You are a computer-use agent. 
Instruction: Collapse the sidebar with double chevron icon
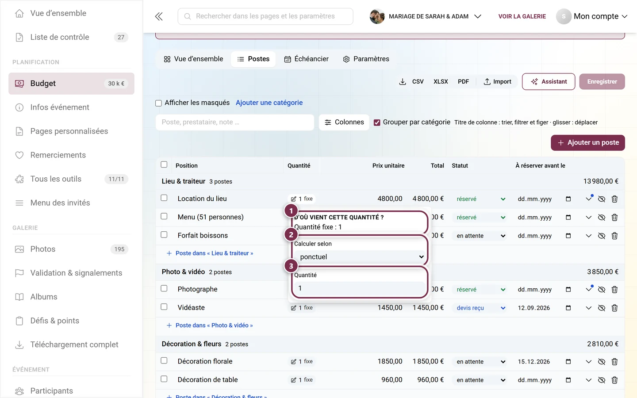[x=159, y=16]
